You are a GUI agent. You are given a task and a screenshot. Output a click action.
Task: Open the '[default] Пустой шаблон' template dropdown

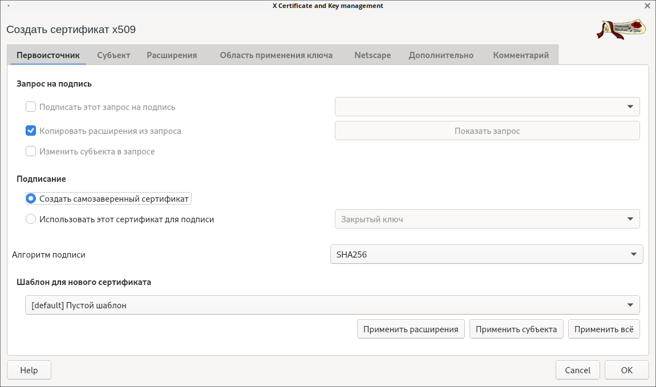(x=332, y=305)
